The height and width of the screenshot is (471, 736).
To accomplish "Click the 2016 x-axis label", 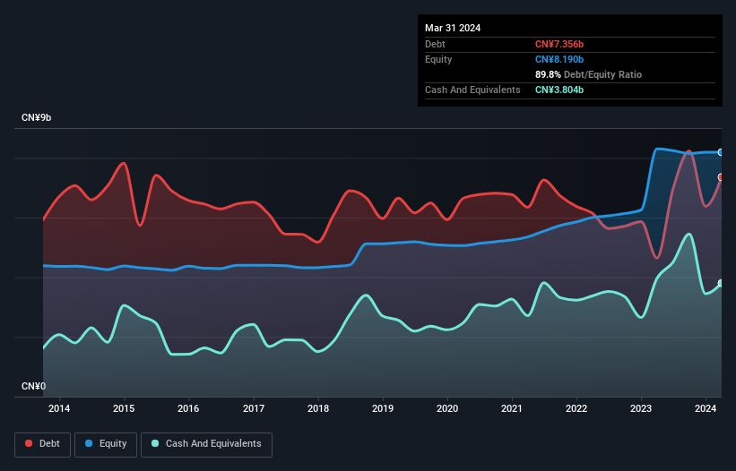I will 188,408.
